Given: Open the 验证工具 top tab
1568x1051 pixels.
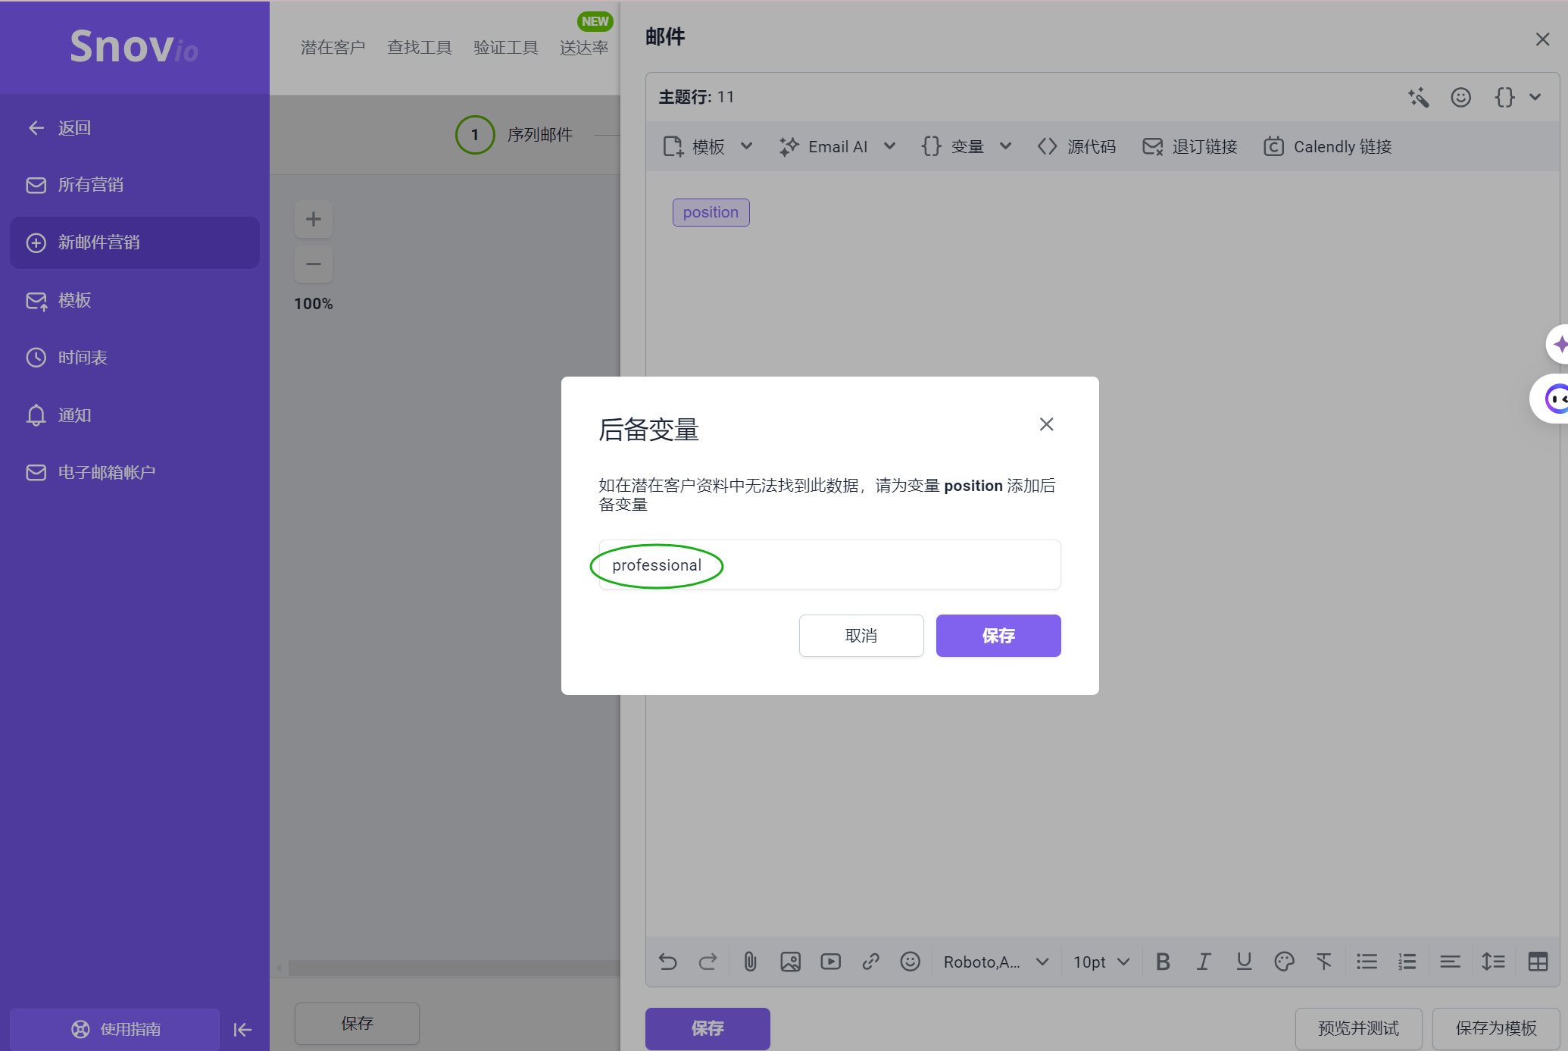Looking at the screenshot, I should click(505, 48).
